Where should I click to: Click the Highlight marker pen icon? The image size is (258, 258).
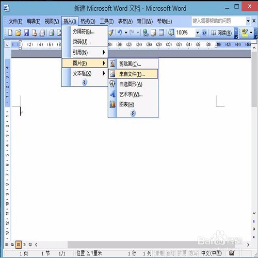pyautogui.click(x=245, y=33)
